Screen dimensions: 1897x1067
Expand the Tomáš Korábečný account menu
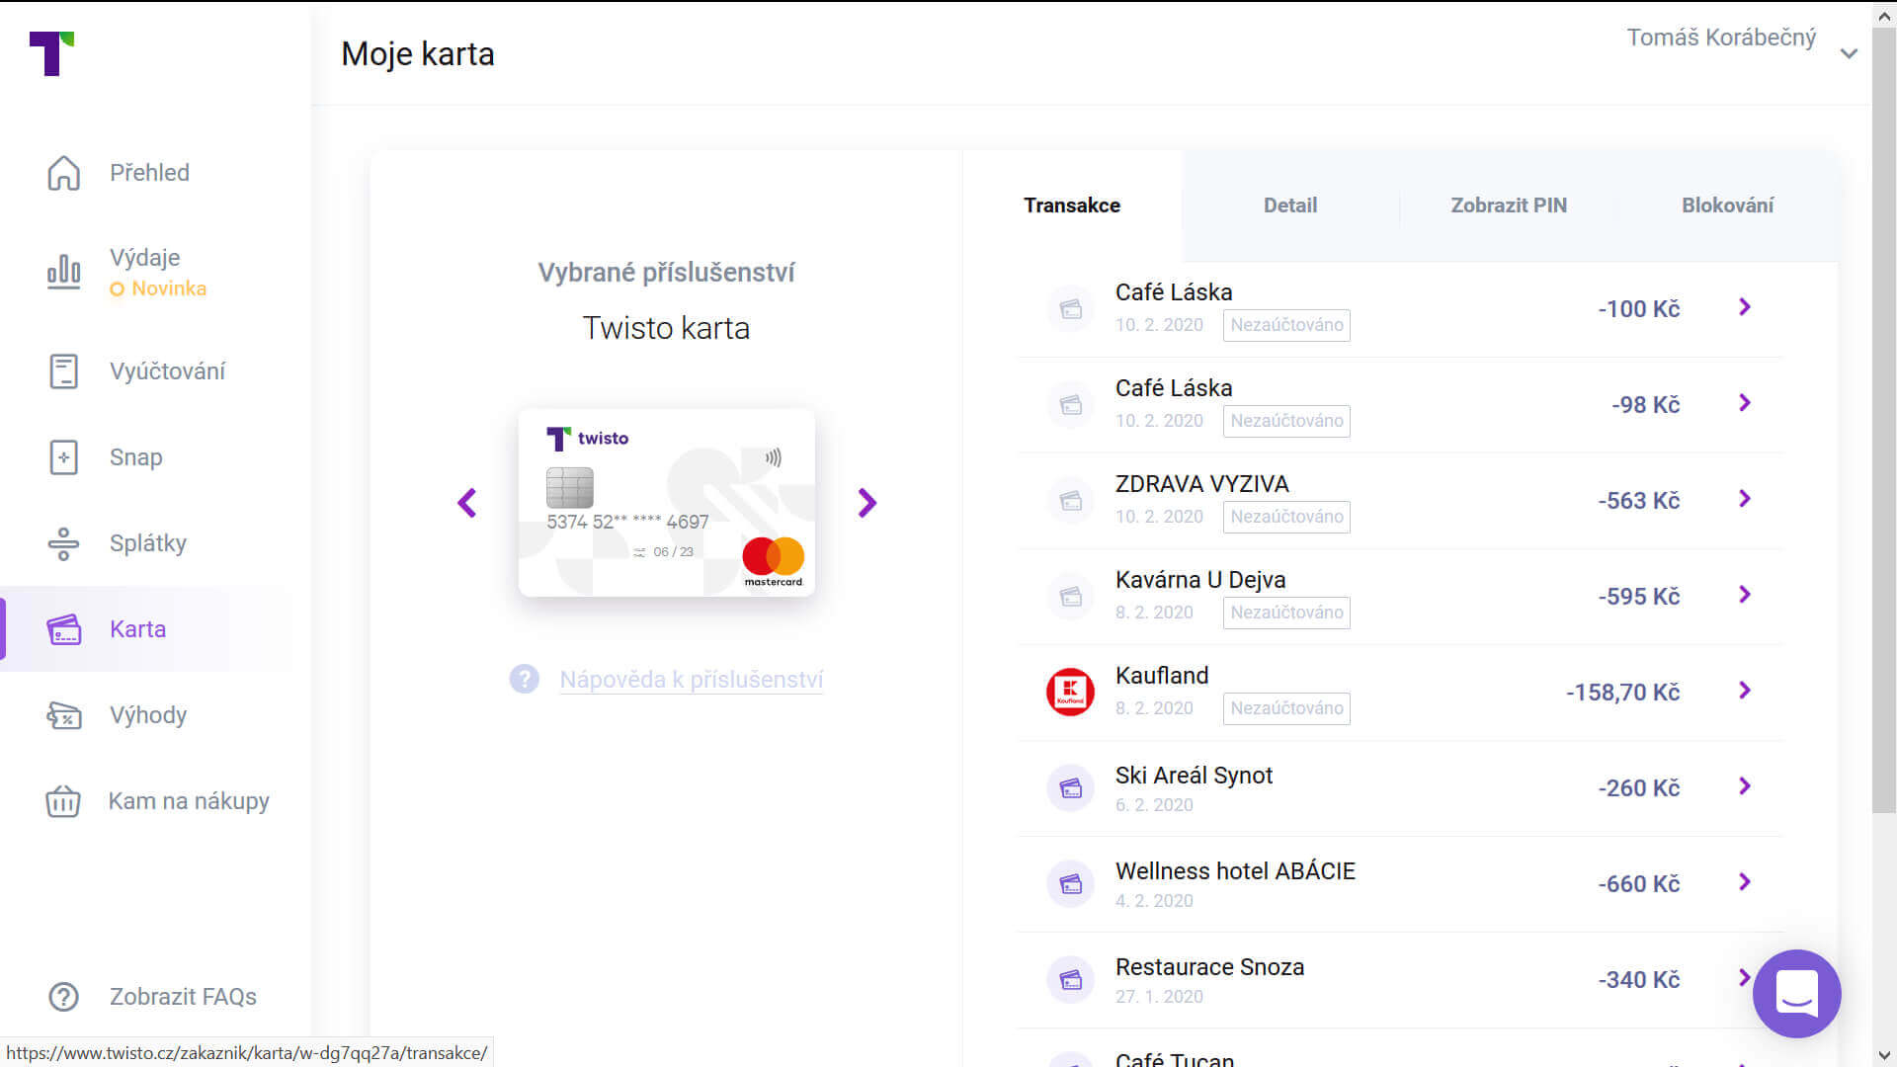1849,53
